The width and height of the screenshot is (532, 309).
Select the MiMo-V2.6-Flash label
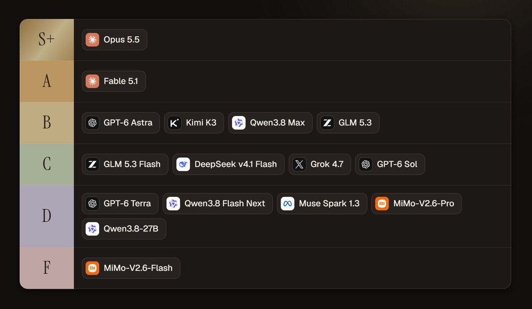[x=138, y=268]
